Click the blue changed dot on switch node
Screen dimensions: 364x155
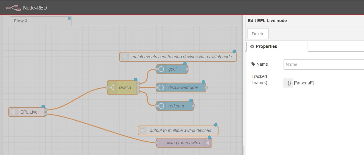[136, 79]
